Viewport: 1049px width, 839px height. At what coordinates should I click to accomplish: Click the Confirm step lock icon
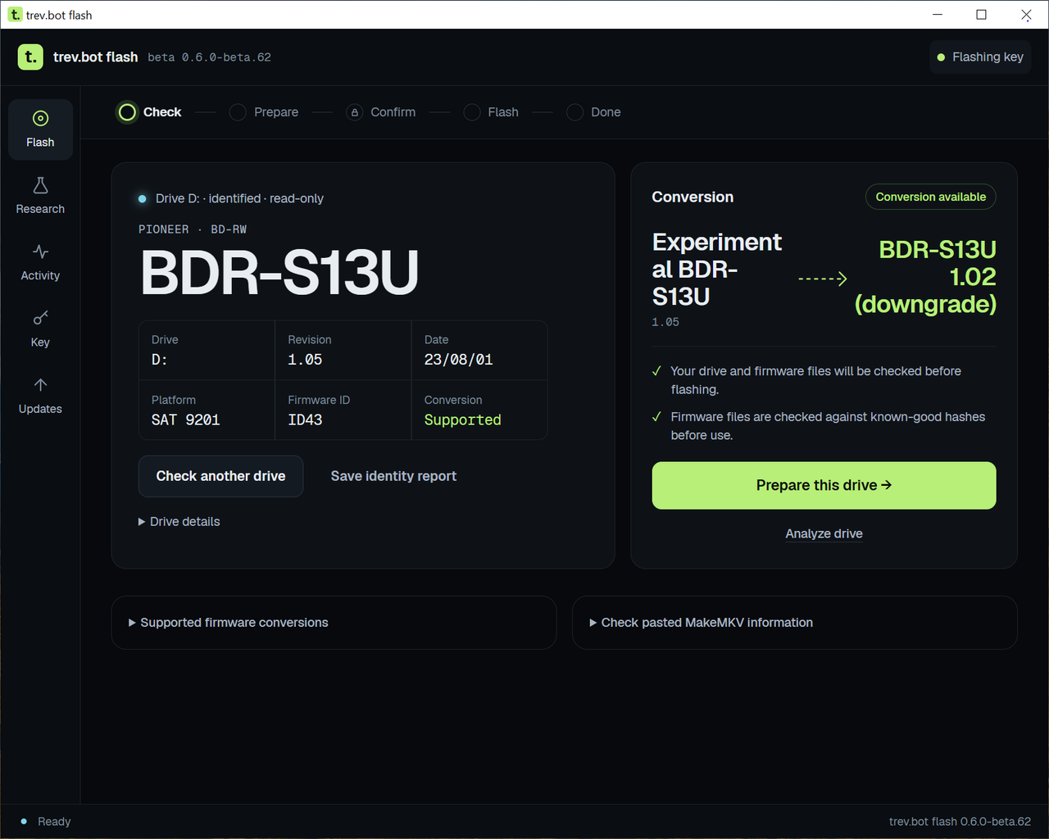[x=354, y=112]
